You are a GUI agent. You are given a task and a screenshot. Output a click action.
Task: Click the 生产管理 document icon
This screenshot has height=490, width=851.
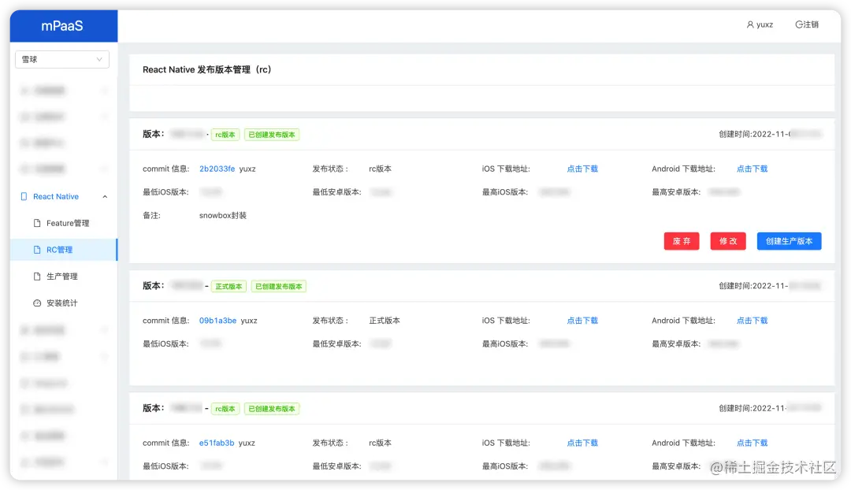point(37,276)
